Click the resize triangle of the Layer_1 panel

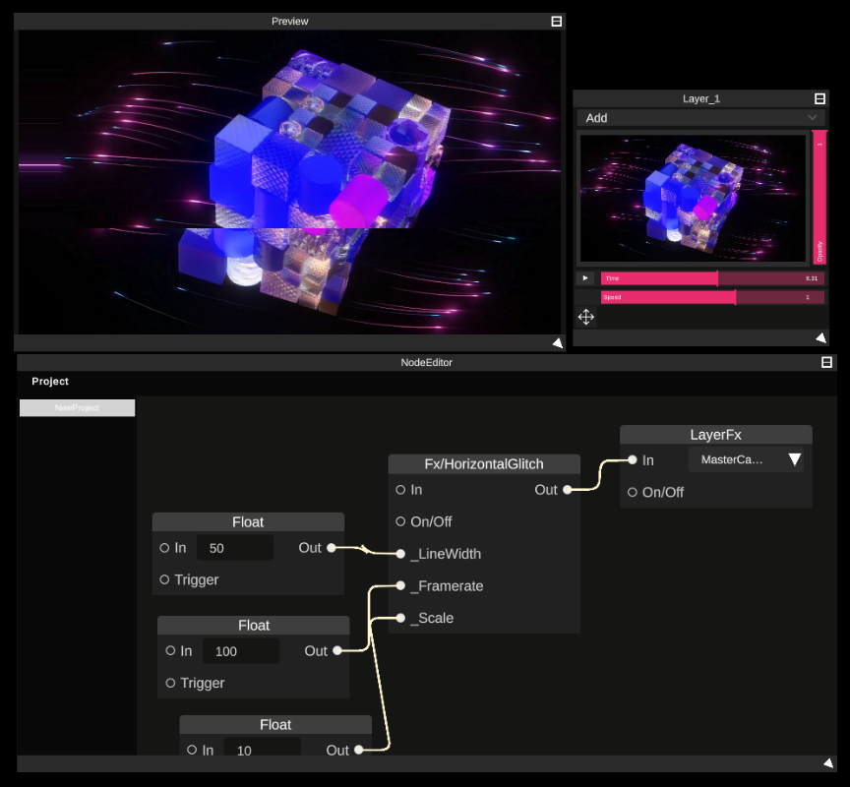tap(821, 337)
